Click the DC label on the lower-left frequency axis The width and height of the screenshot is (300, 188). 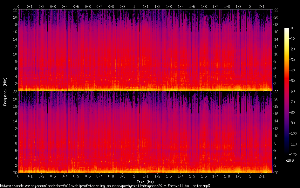click(14, 173)
